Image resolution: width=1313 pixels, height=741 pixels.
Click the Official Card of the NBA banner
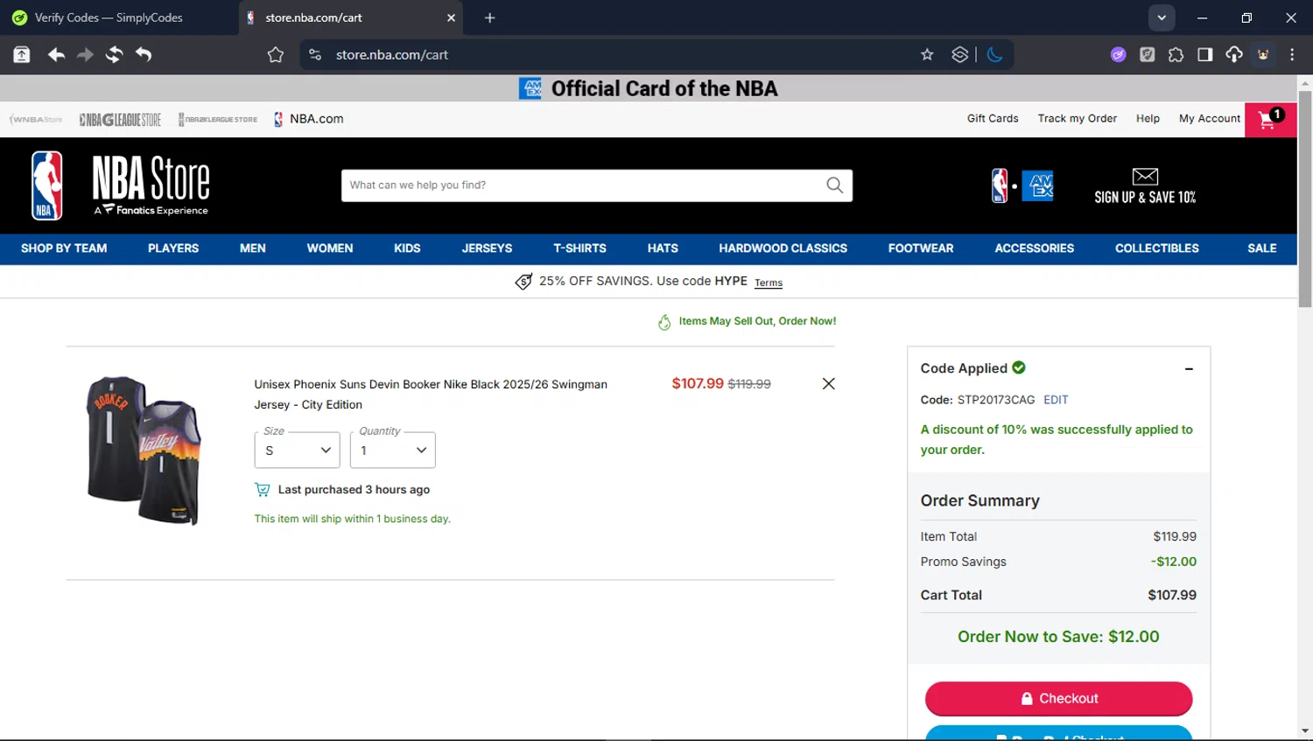[x=649, y=88]
